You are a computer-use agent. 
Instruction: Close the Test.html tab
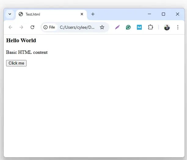[x=82, y=14]
